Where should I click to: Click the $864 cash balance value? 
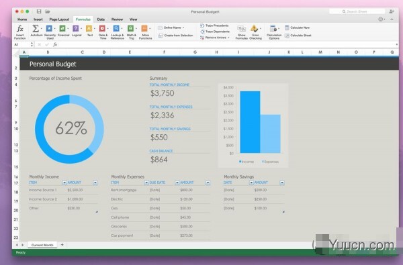(x=159, y=160)
